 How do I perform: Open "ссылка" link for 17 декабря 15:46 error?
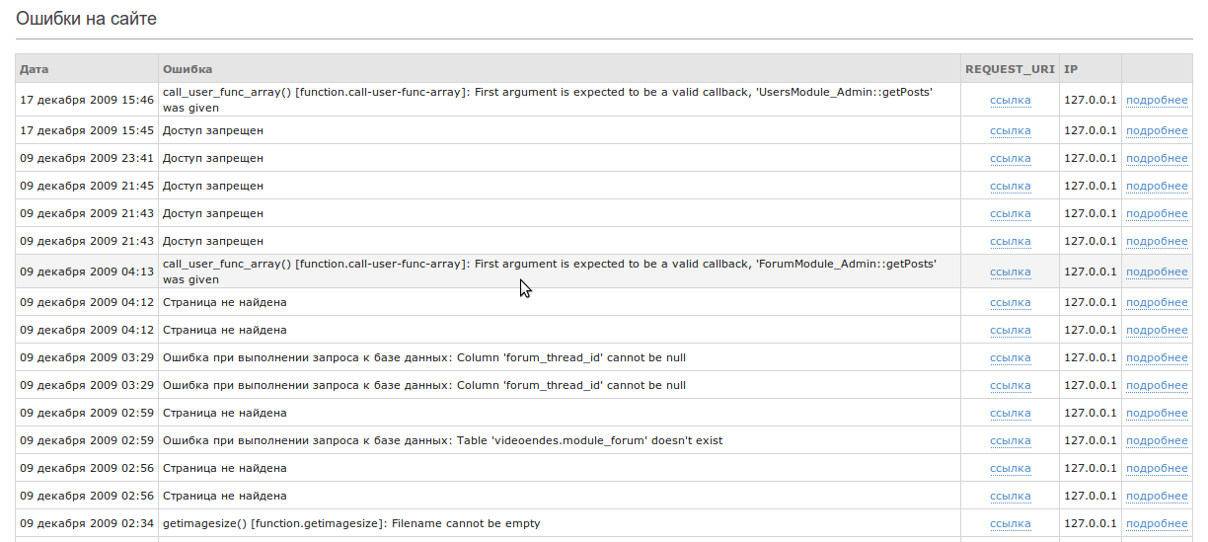tap(1010, 100)
